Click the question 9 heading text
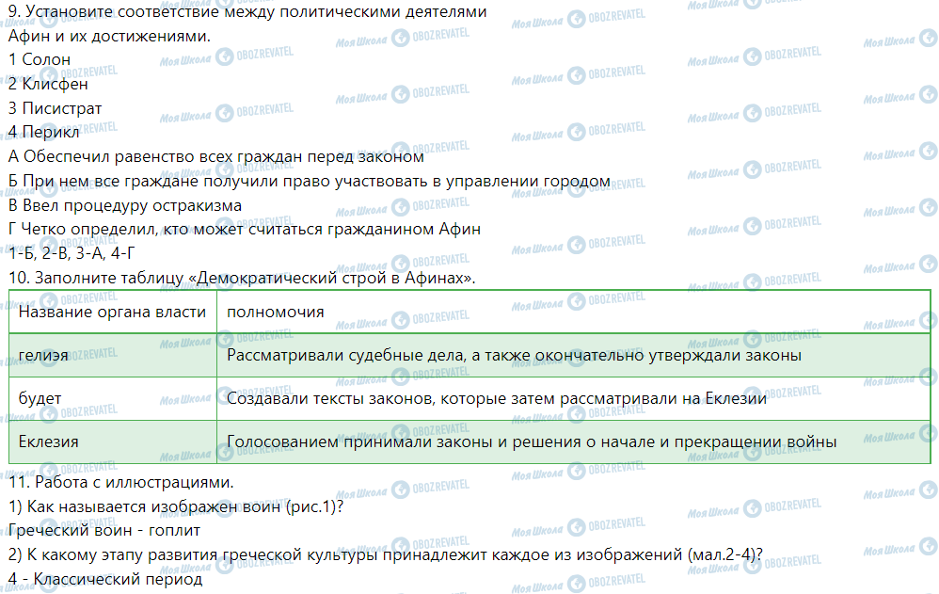This screenshot has width=939, height=594. (x=247, y=12)
